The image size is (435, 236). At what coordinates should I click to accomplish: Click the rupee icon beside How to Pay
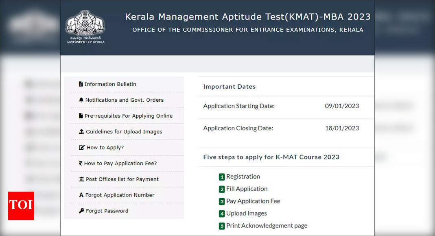pos(81,163)
